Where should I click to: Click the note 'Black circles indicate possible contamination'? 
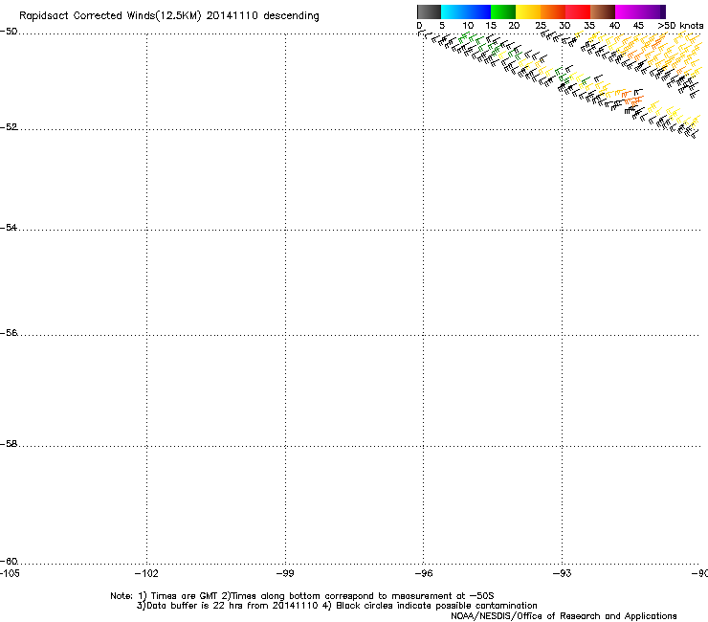click(x=436, y=606)
